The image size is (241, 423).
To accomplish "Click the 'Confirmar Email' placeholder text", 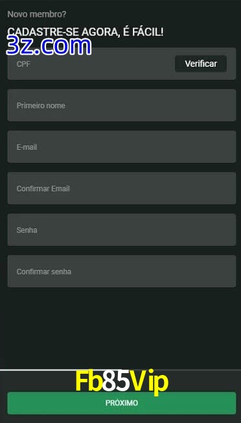I will pyautogui.click(x=43, y=189).
